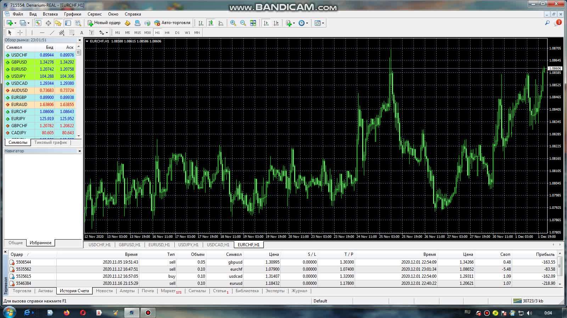Screen dimensions: 567x318
Task: Toggle the Terminal panel button
Action: click(68, 23)
